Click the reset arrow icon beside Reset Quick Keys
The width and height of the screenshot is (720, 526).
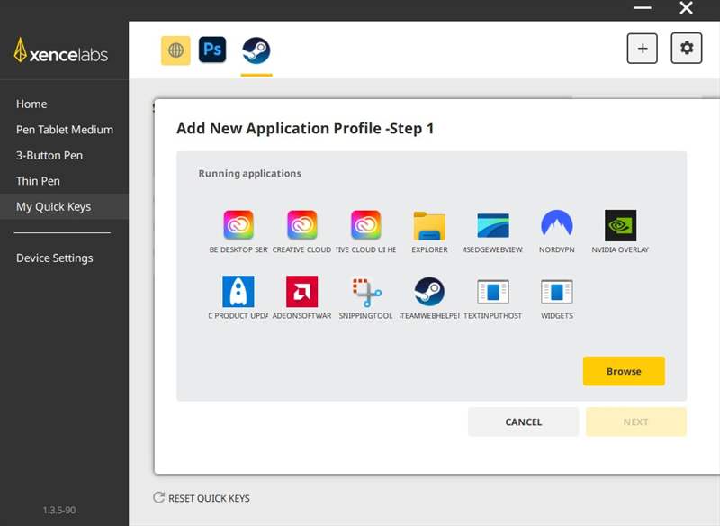pyautogui.click(x=159, y=497)
